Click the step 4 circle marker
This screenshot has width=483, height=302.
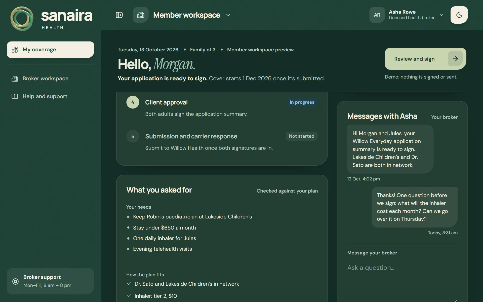133,102
